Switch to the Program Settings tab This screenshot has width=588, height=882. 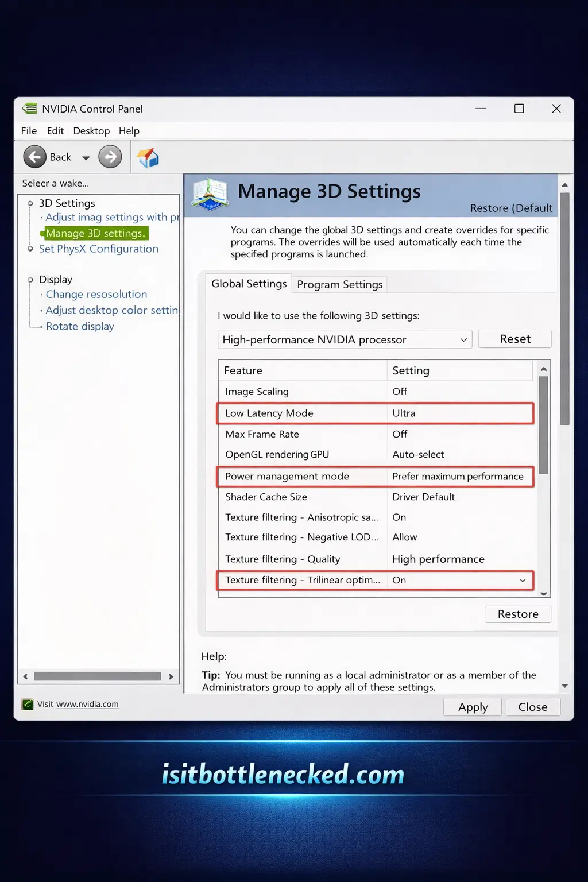pos(339,284)
